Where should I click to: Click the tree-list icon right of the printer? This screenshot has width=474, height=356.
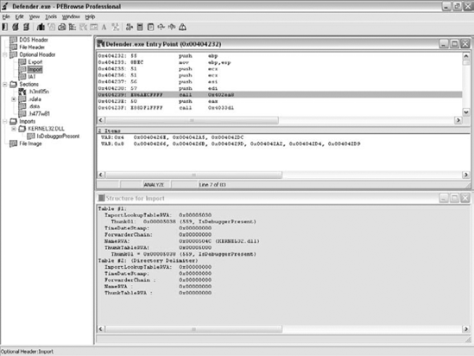click(x=73, y=28)
